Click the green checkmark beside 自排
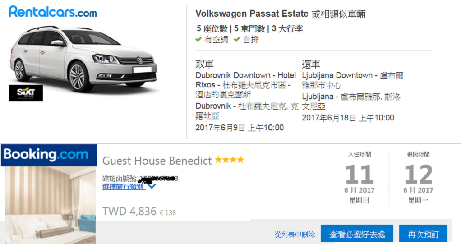 [237, 39]
